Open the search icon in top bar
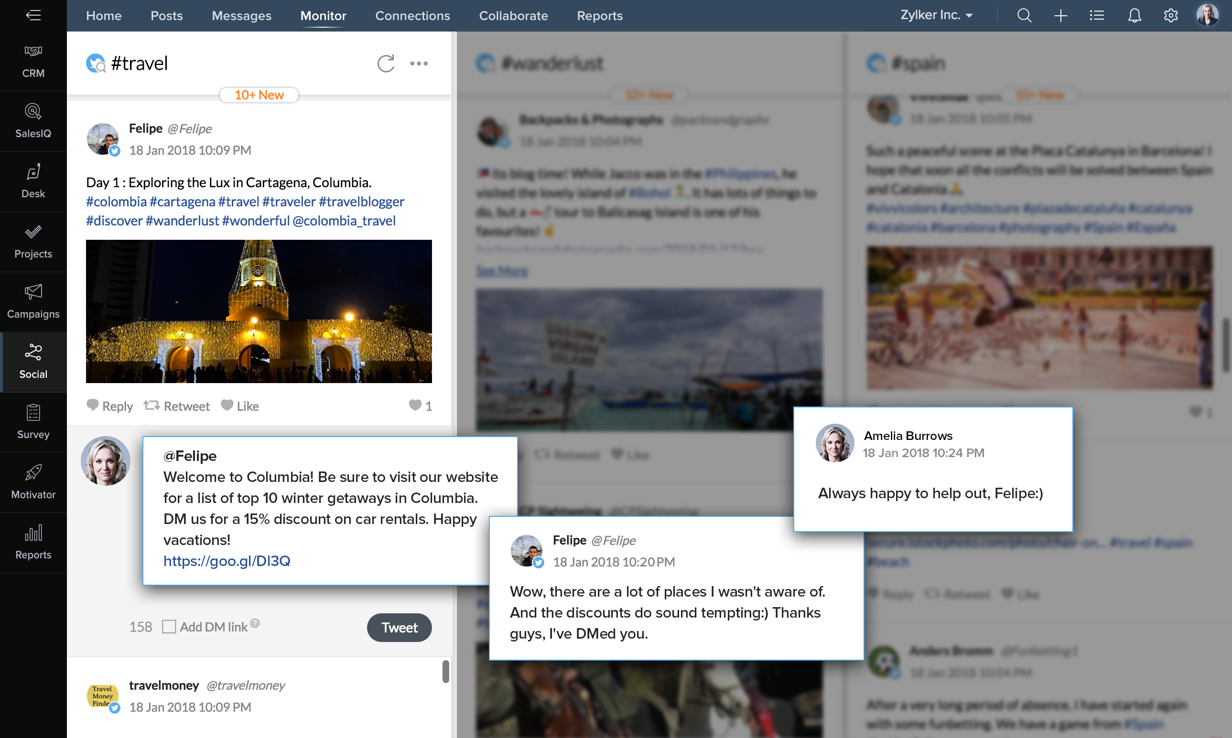Viewport: 1232px width, 738px height. click(1024, 15)
